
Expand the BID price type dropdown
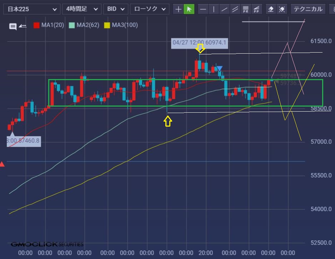[x=115, y=9]
